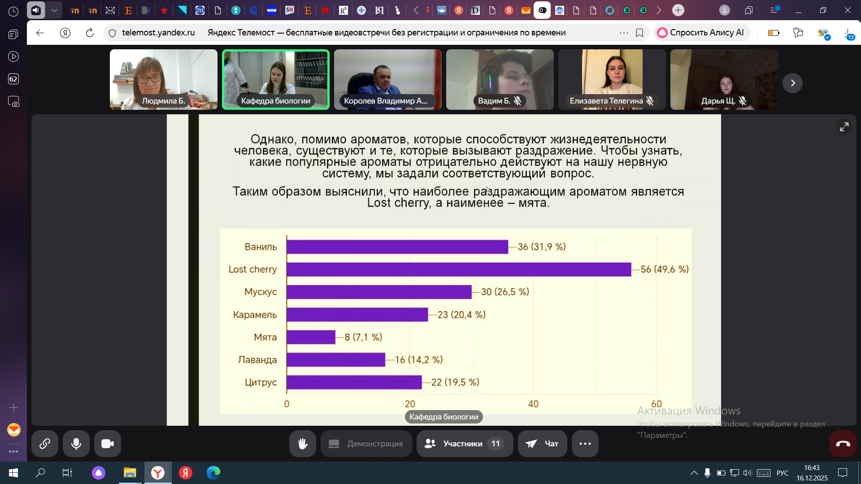Image resolution: width=861 pixels, height=484 pixels.
Task: Click the Демонстрация screen share button
Action: (x=366, y=444)
